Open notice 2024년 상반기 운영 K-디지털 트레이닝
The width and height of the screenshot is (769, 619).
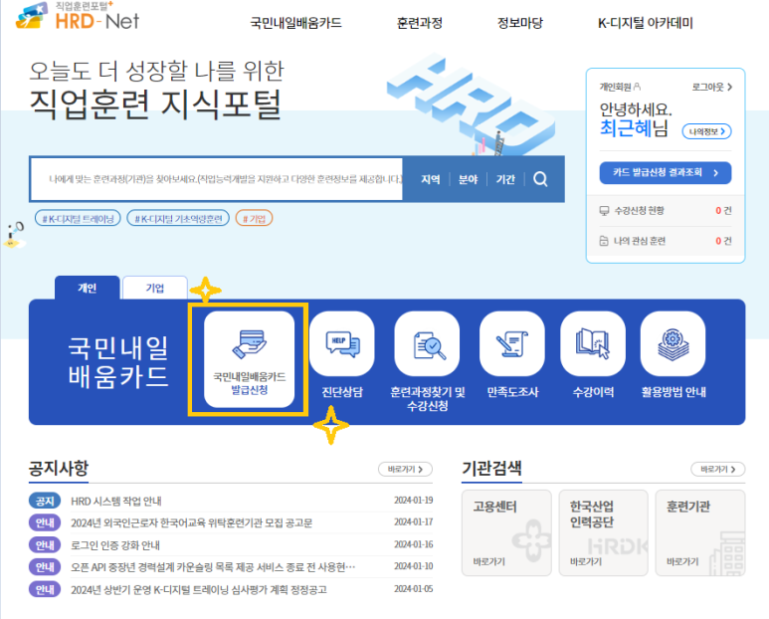tap(199, 589)
